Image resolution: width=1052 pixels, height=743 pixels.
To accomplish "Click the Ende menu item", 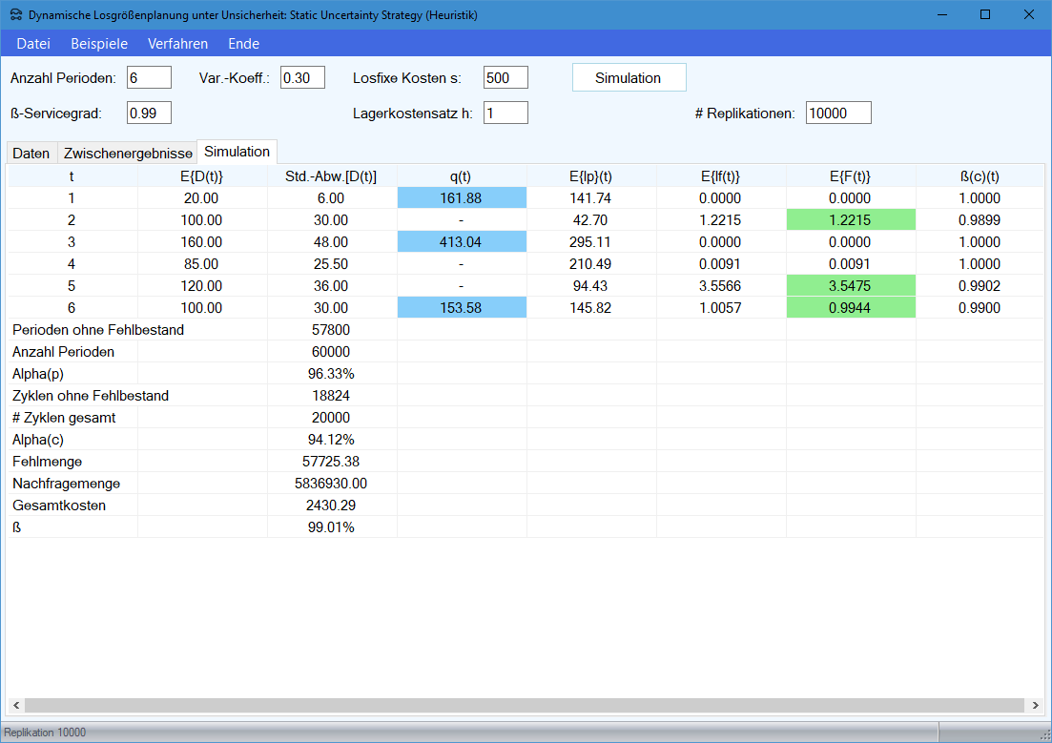I will [x=243, y=44].
